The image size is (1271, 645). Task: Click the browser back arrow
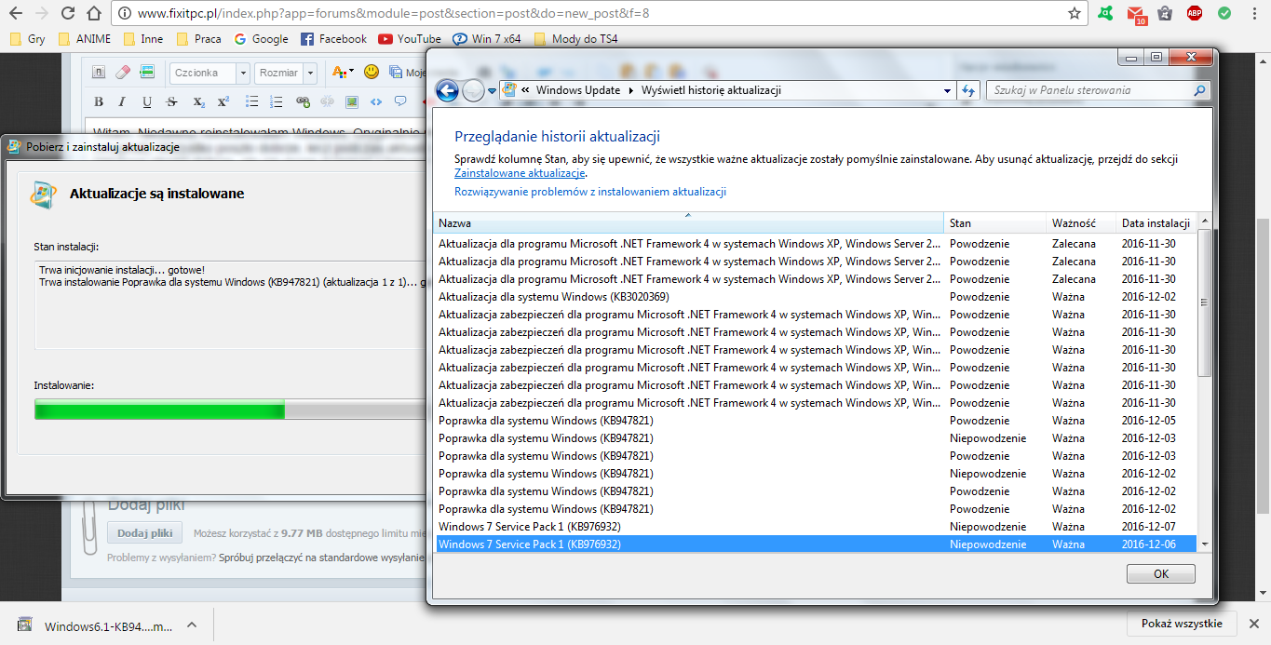[15, 14]
